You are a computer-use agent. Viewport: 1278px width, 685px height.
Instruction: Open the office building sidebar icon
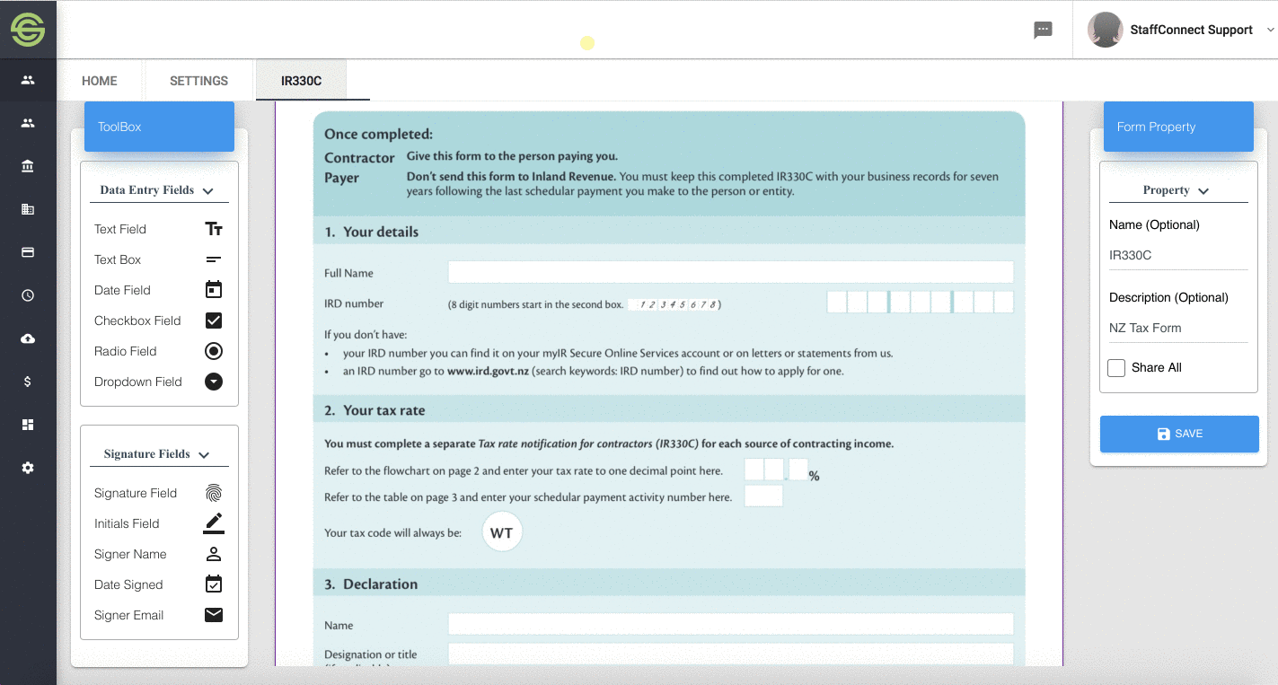[28, 209]
